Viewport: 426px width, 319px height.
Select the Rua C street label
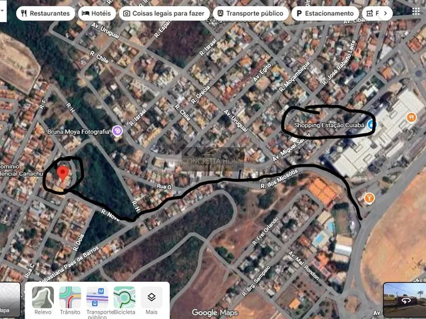click(29, 270)
